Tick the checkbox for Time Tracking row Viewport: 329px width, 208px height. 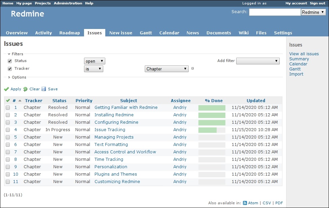(x=8, y=159)
